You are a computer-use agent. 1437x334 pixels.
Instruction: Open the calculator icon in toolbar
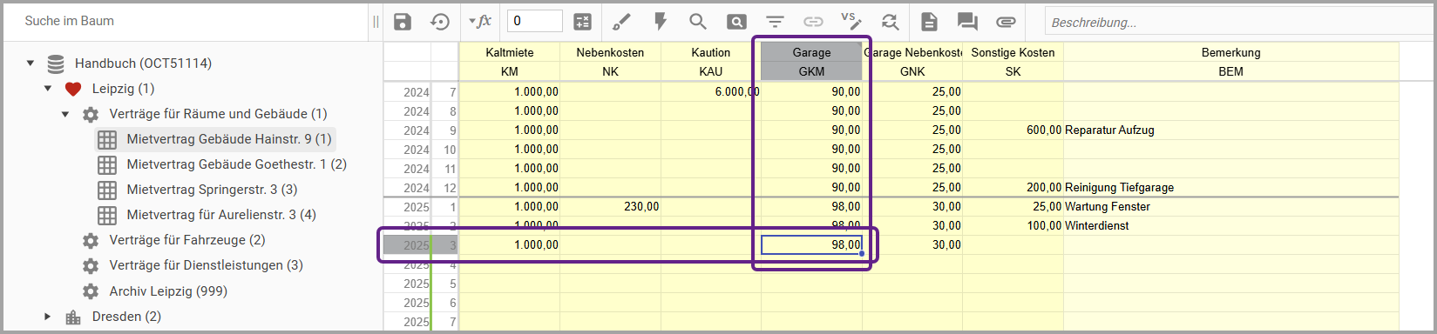tap(582, 22)
